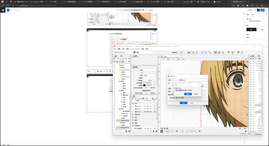
Task: Switch to the 项目 tab
Action: click(121, 56)
